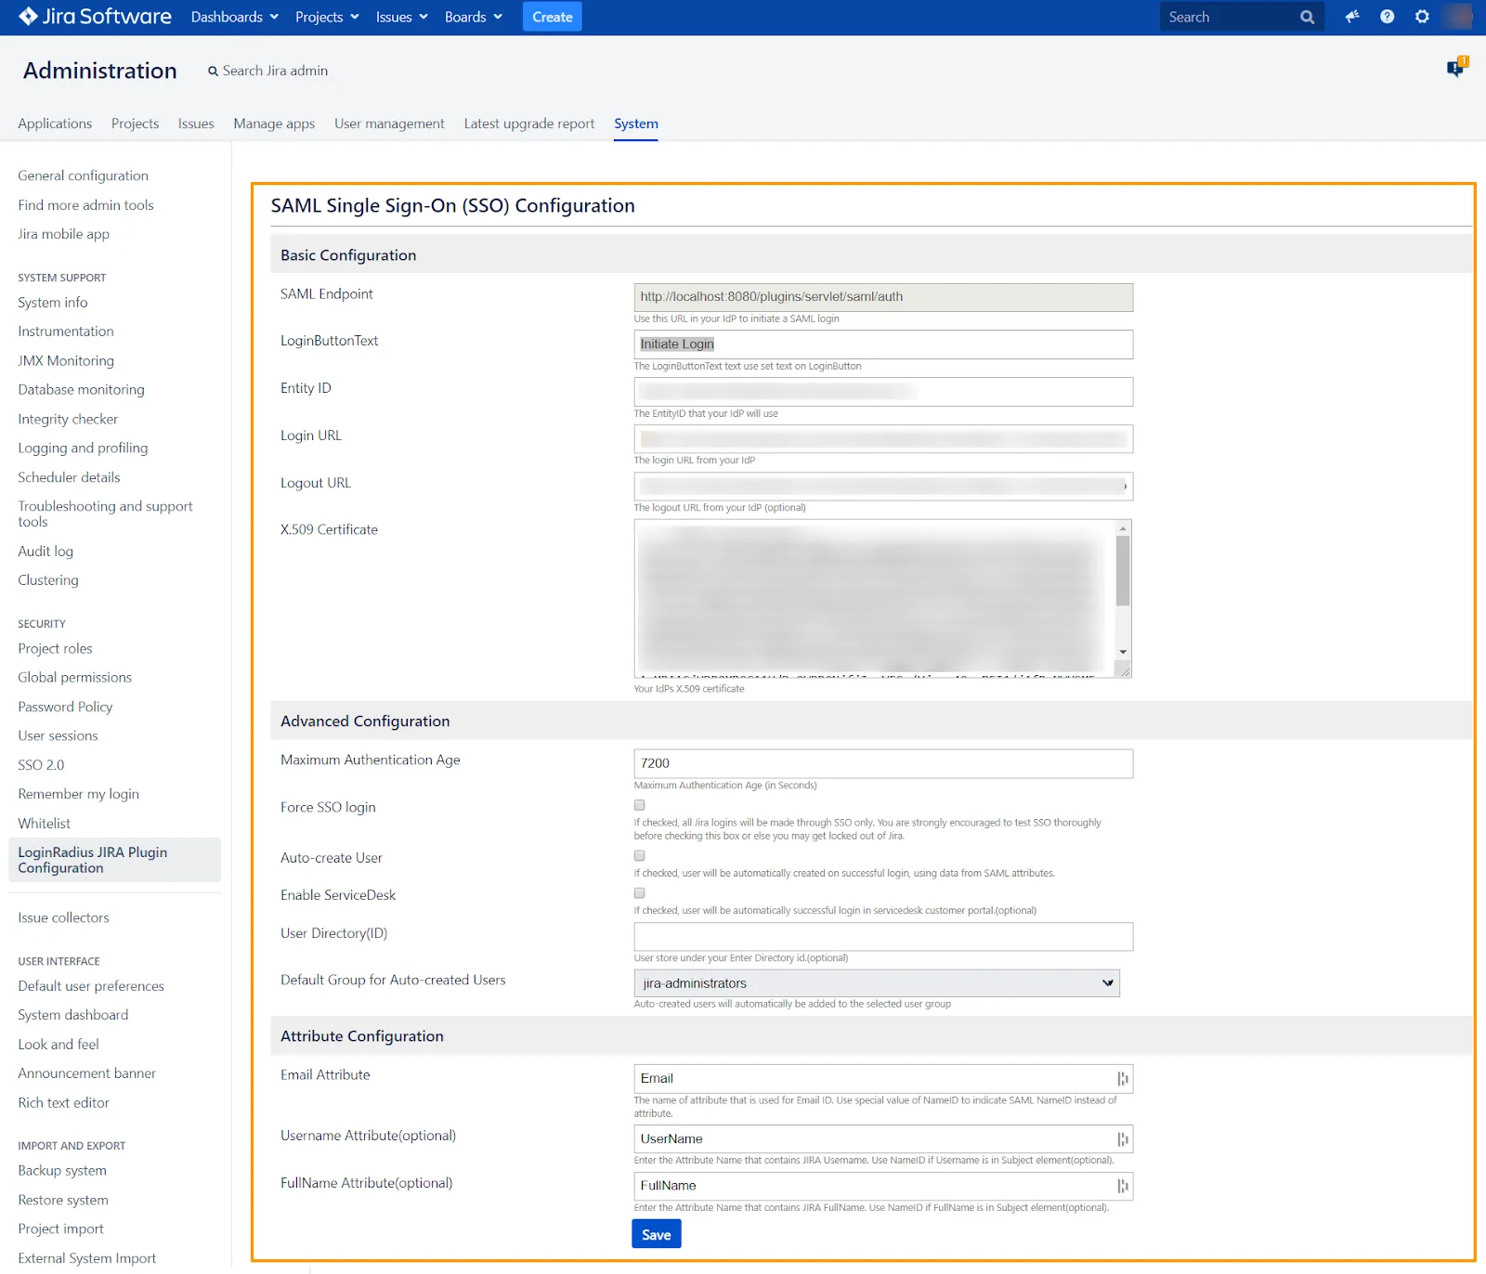
Task: Select the System admin tab
Action: click(x=636, y=123)
